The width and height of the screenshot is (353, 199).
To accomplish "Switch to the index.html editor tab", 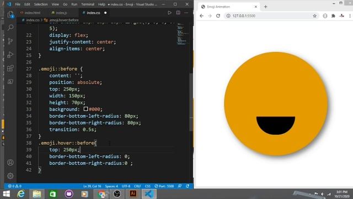I will click(x=30, y=13).
